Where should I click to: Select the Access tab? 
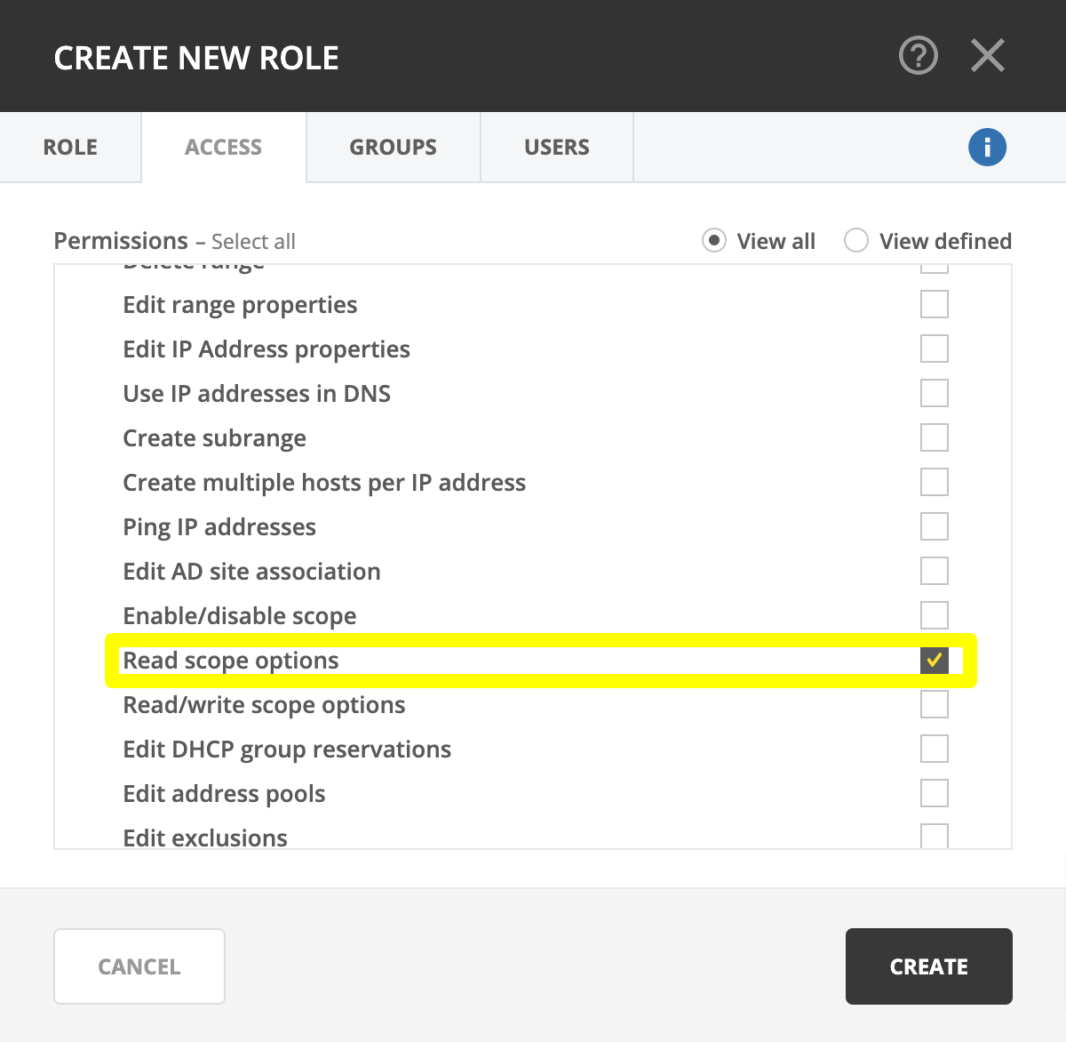click(x=223, y=147)
